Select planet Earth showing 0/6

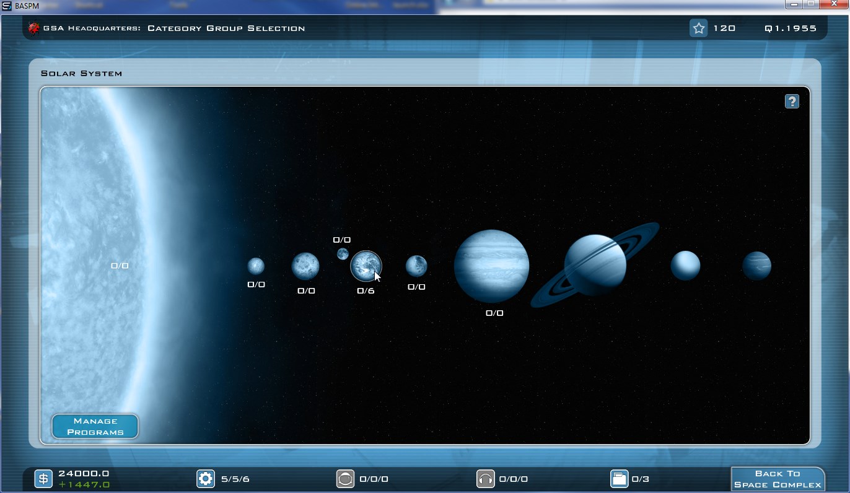click(366, 266)
